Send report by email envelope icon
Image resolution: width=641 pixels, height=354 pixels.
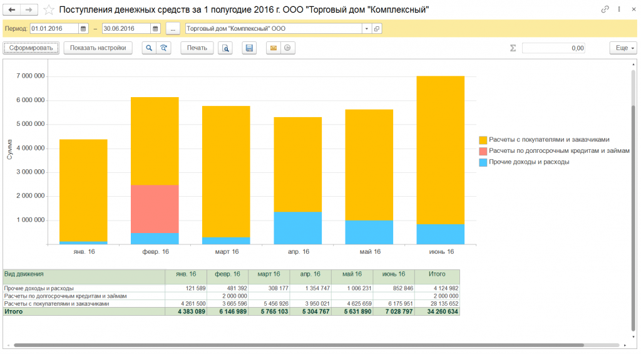pos(273,48)
